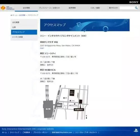Click the ソニー・インタラクティブエンタテインメント (SIE) heading
Screen dimensions: 140x136
tap(63, 36)
